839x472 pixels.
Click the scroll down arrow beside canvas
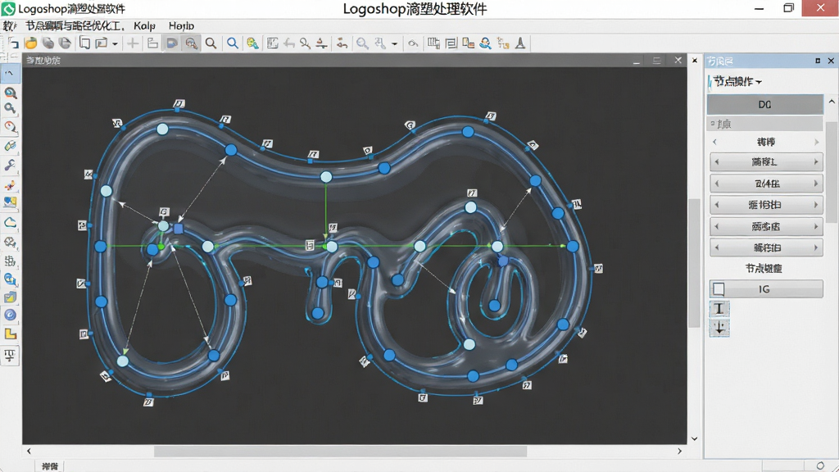[x=694, y=438]
